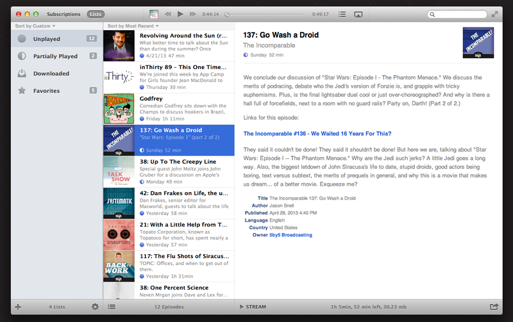Open the Sort by Custom dropdown
This screenshot has height=322, width=513.
click(x=35, y=26)
